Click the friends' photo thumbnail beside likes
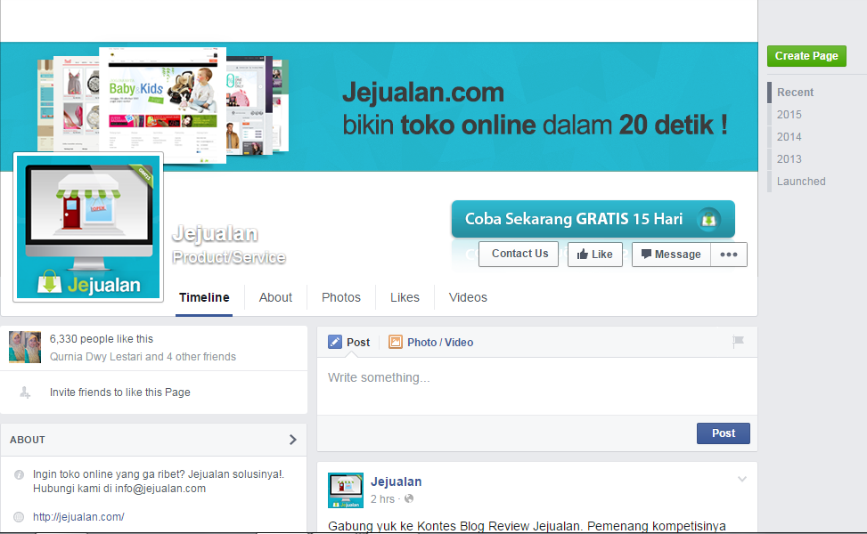The width and height of the screenshot is (867, 534). tap(25, 347)
